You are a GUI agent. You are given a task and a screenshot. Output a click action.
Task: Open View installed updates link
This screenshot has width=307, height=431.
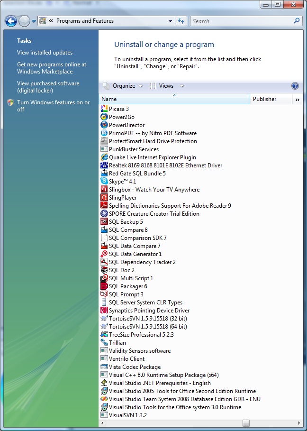(45, 53)
